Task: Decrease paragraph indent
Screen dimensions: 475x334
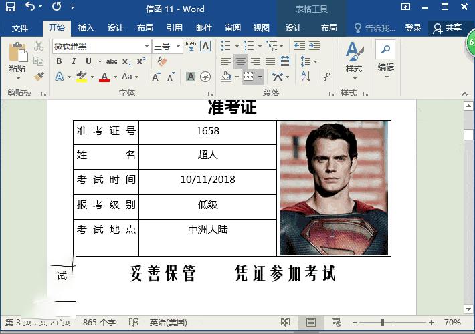Action: coord(300,46)
